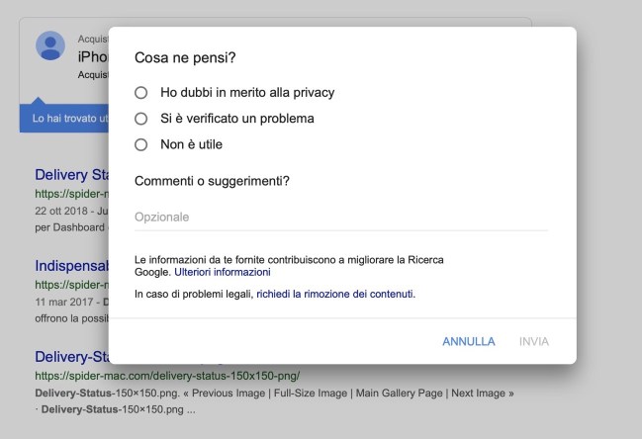Choose the 'Non è utile' radio option
This screenshot has height=439, width=642.
140,144
